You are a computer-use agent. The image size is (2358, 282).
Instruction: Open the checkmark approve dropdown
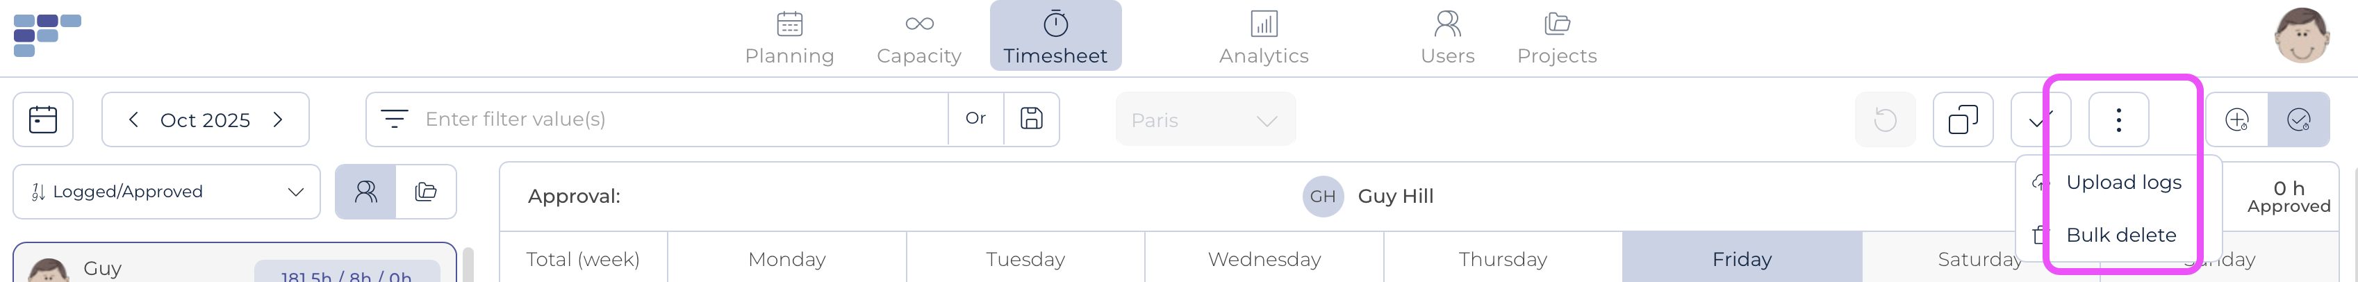(2039, 119)
